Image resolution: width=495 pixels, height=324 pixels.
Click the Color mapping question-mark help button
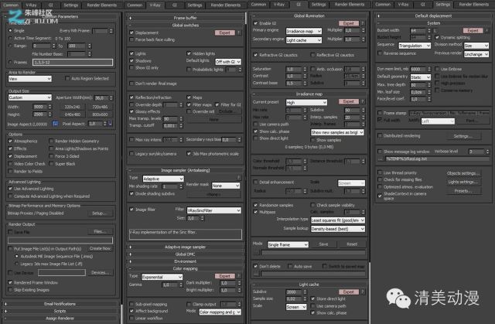tap(239, 276)
